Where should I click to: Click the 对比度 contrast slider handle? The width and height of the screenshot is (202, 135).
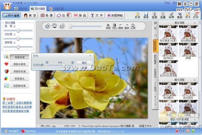click(18, 39)
